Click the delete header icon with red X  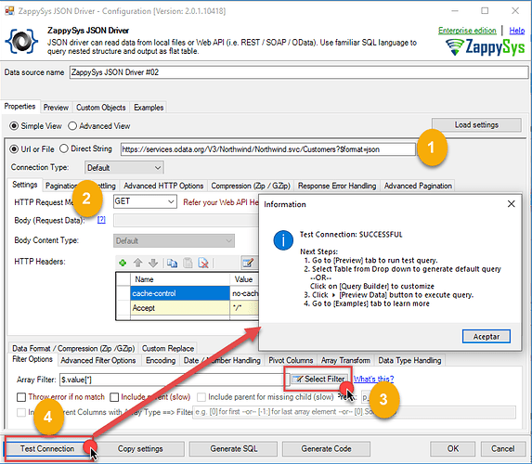click(203, 263)
